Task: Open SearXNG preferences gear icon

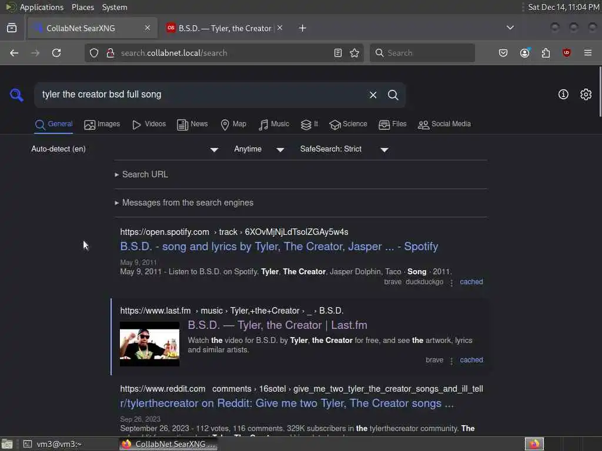Action: [586, 95]
